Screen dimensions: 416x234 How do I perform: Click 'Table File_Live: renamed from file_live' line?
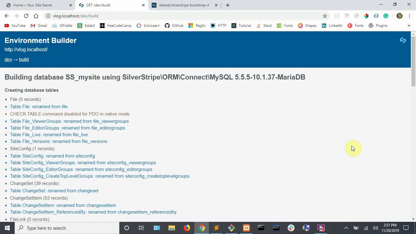click(49, 135)
